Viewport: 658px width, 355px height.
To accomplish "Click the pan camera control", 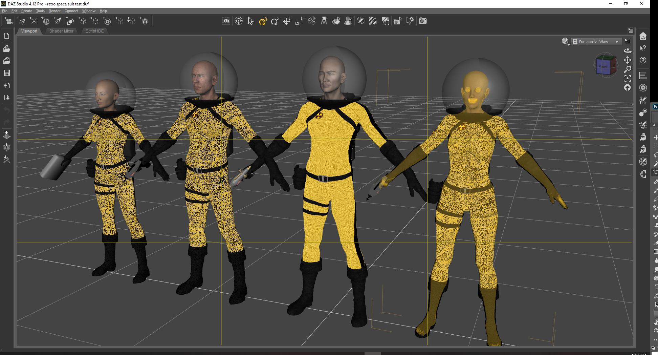I will (x=628, y=60).
